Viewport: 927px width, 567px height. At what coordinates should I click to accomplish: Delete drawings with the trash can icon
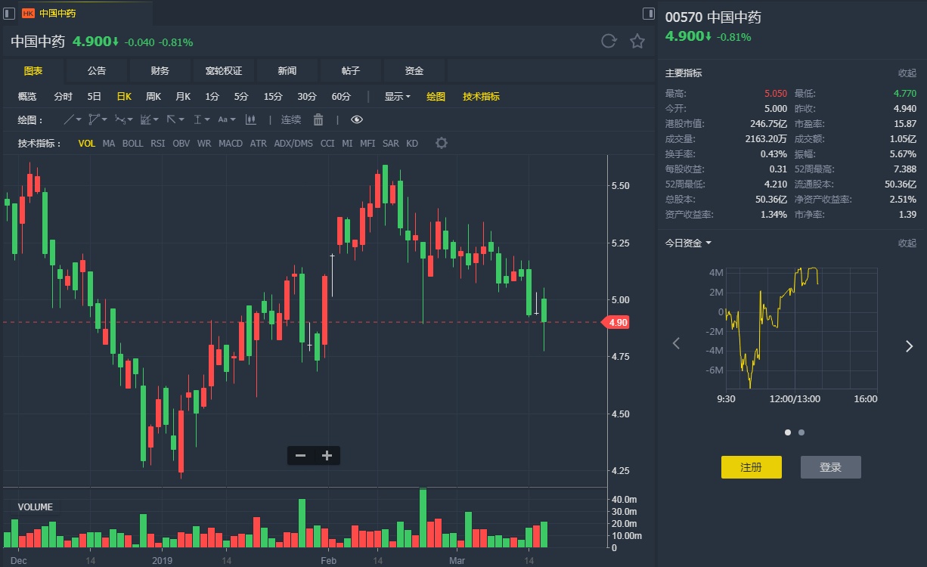tap(318, 119)
